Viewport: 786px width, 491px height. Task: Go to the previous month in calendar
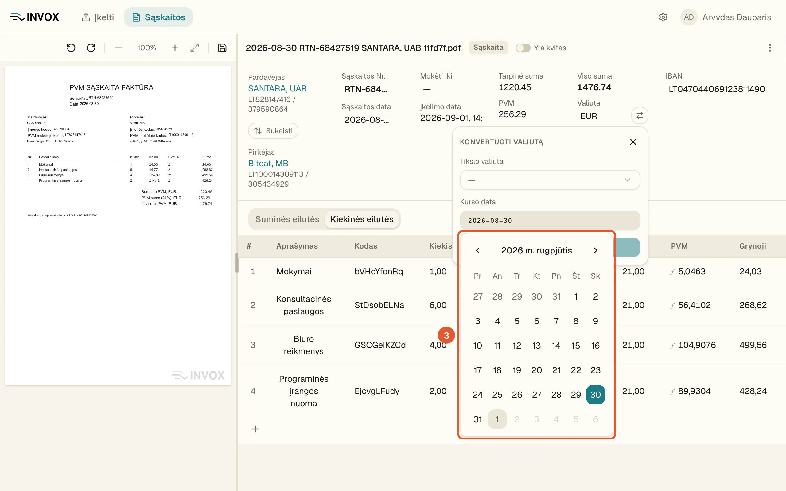tap(478, 250)
